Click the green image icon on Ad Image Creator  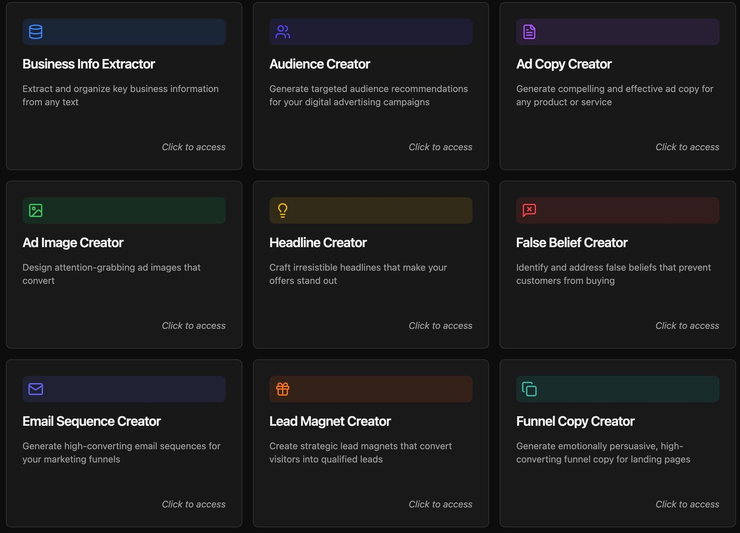(35, 210)
